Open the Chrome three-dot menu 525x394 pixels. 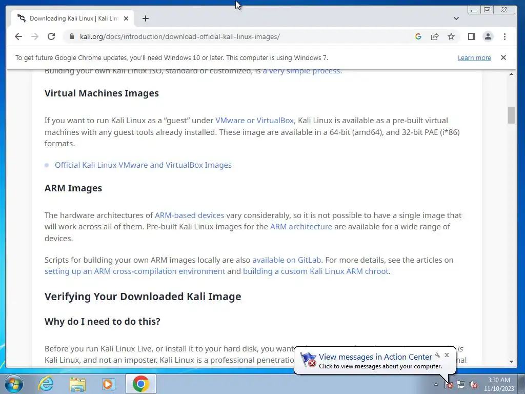(504, 36)
